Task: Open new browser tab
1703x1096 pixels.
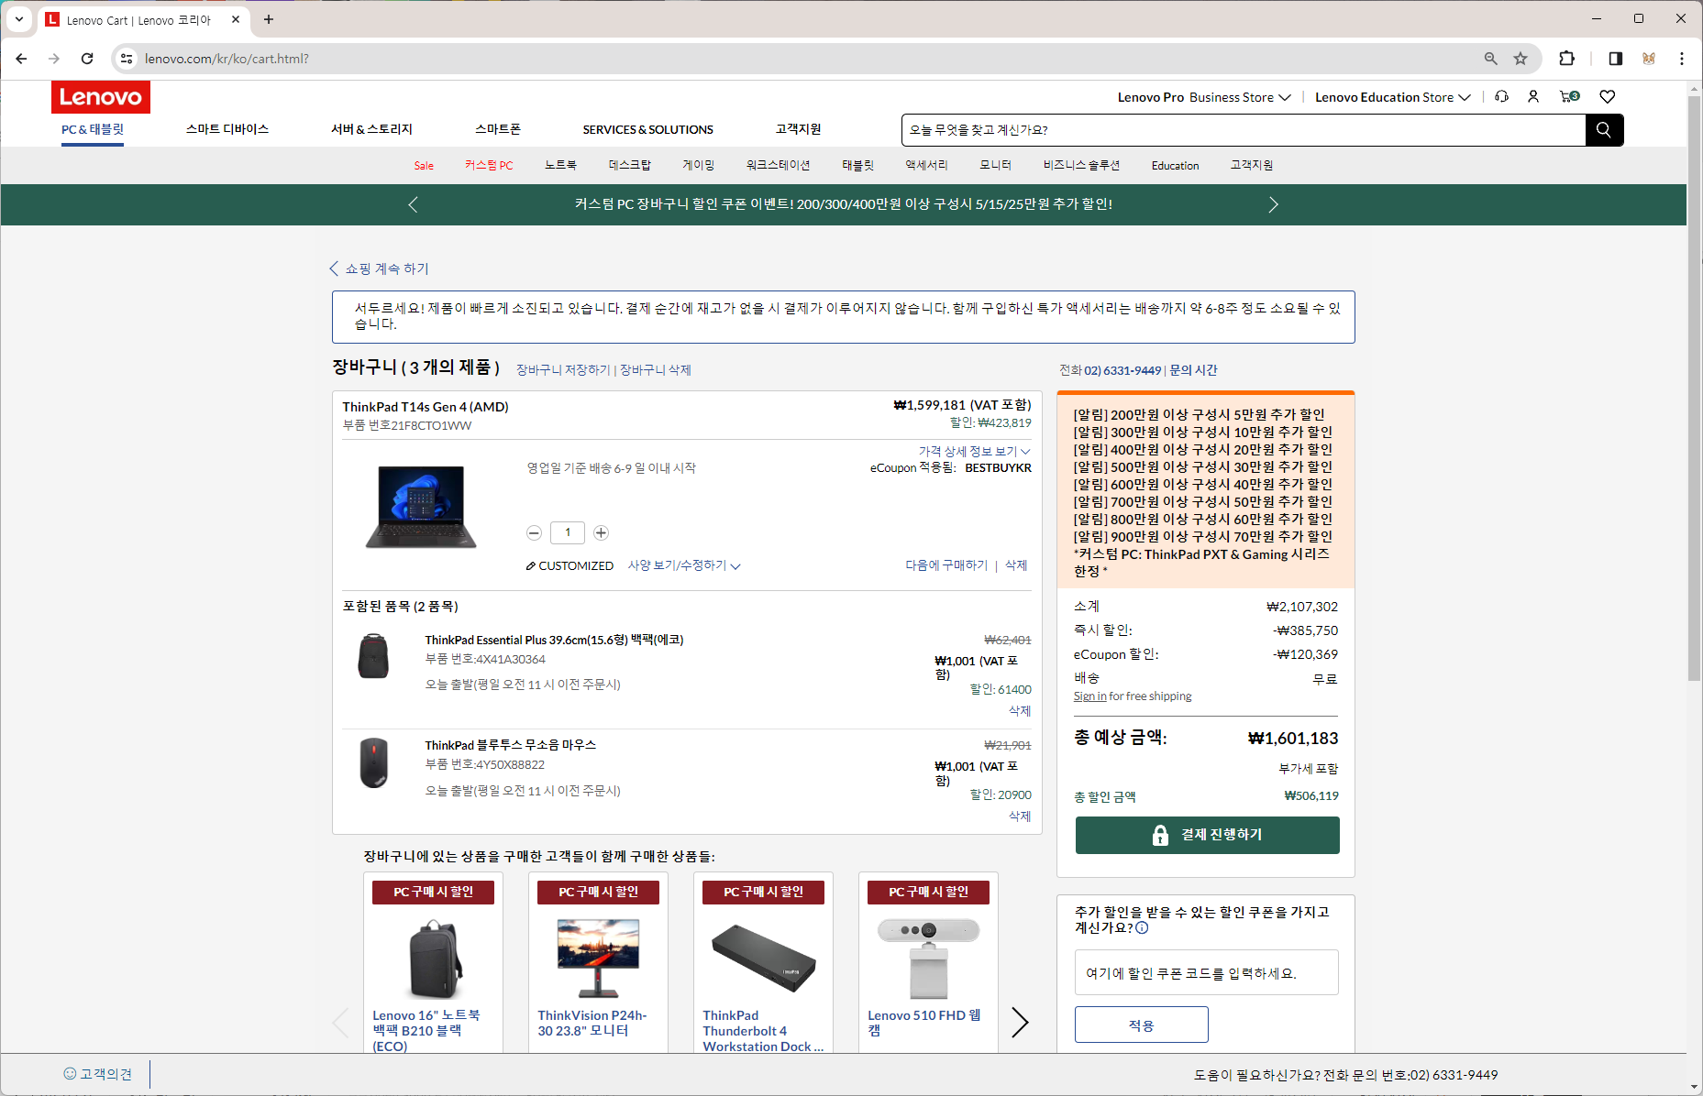Action: coord(269,19)
